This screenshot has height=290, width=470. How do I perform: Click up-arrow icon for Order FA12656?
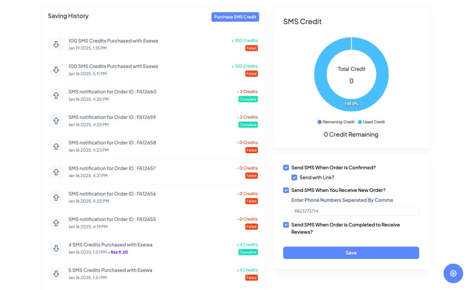pyautogui.click(x=56, y=197)
